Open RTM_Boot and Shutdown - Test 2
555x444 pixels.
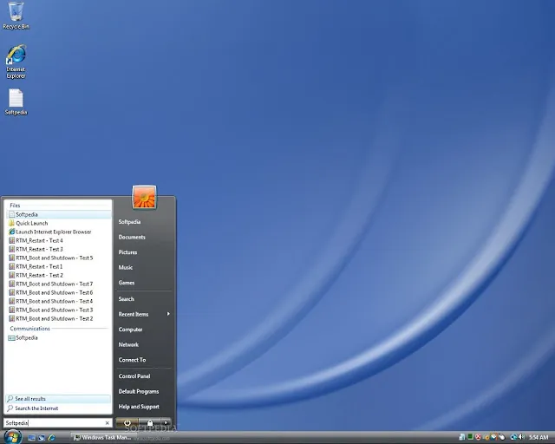pos(59,318)
